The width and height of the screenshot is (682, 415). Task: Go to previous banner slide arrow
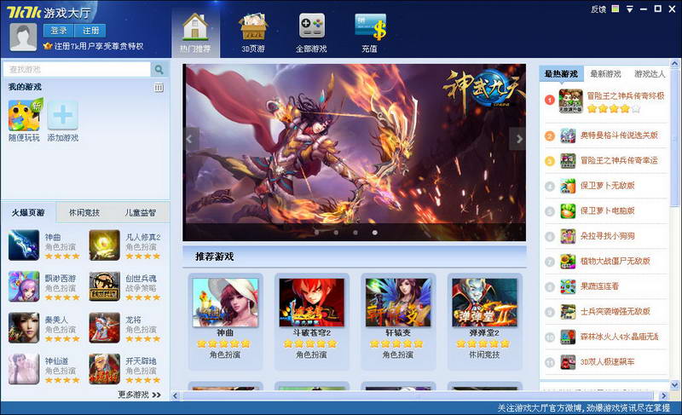(x=192, y=138)
